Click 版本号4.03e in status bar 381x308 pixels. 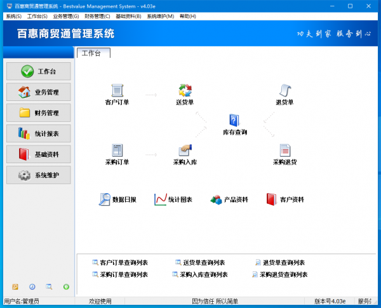pyautogui.click(x=330, y=302)
